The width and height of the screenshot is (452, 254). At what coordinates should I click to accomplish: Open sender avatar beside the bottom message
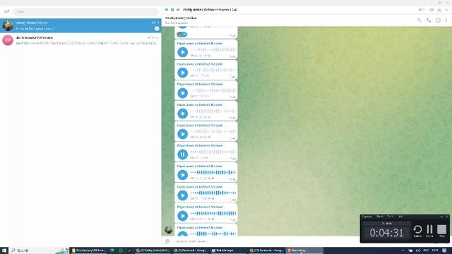tap(169, 229)
